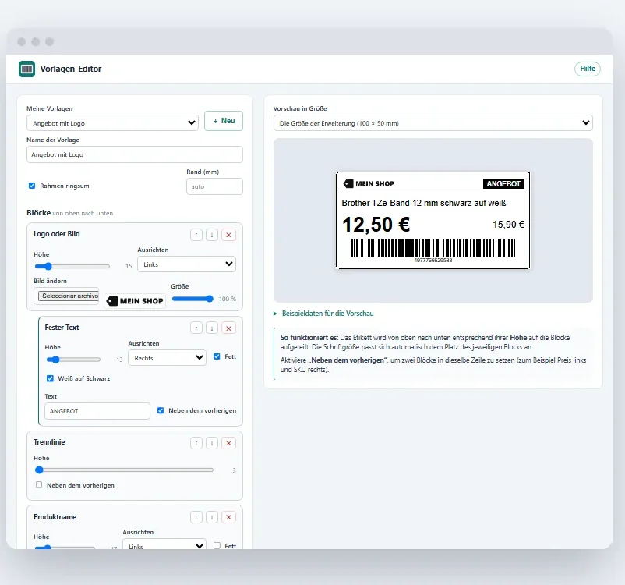This screenshot has height=585, width=625.
Task: Move the Trennlinie block down
Action: click(x=212, y=443)
